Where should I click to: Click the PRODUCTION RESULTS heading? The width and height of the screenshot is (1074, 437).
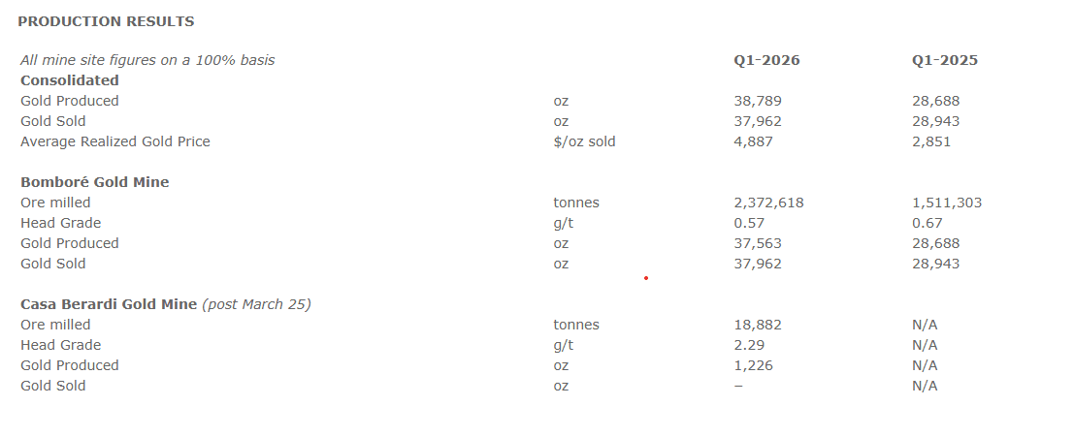click(106, 21)
